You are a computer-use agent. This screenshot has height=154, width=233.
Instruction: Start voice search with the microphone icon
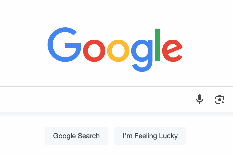click(200, 99)
